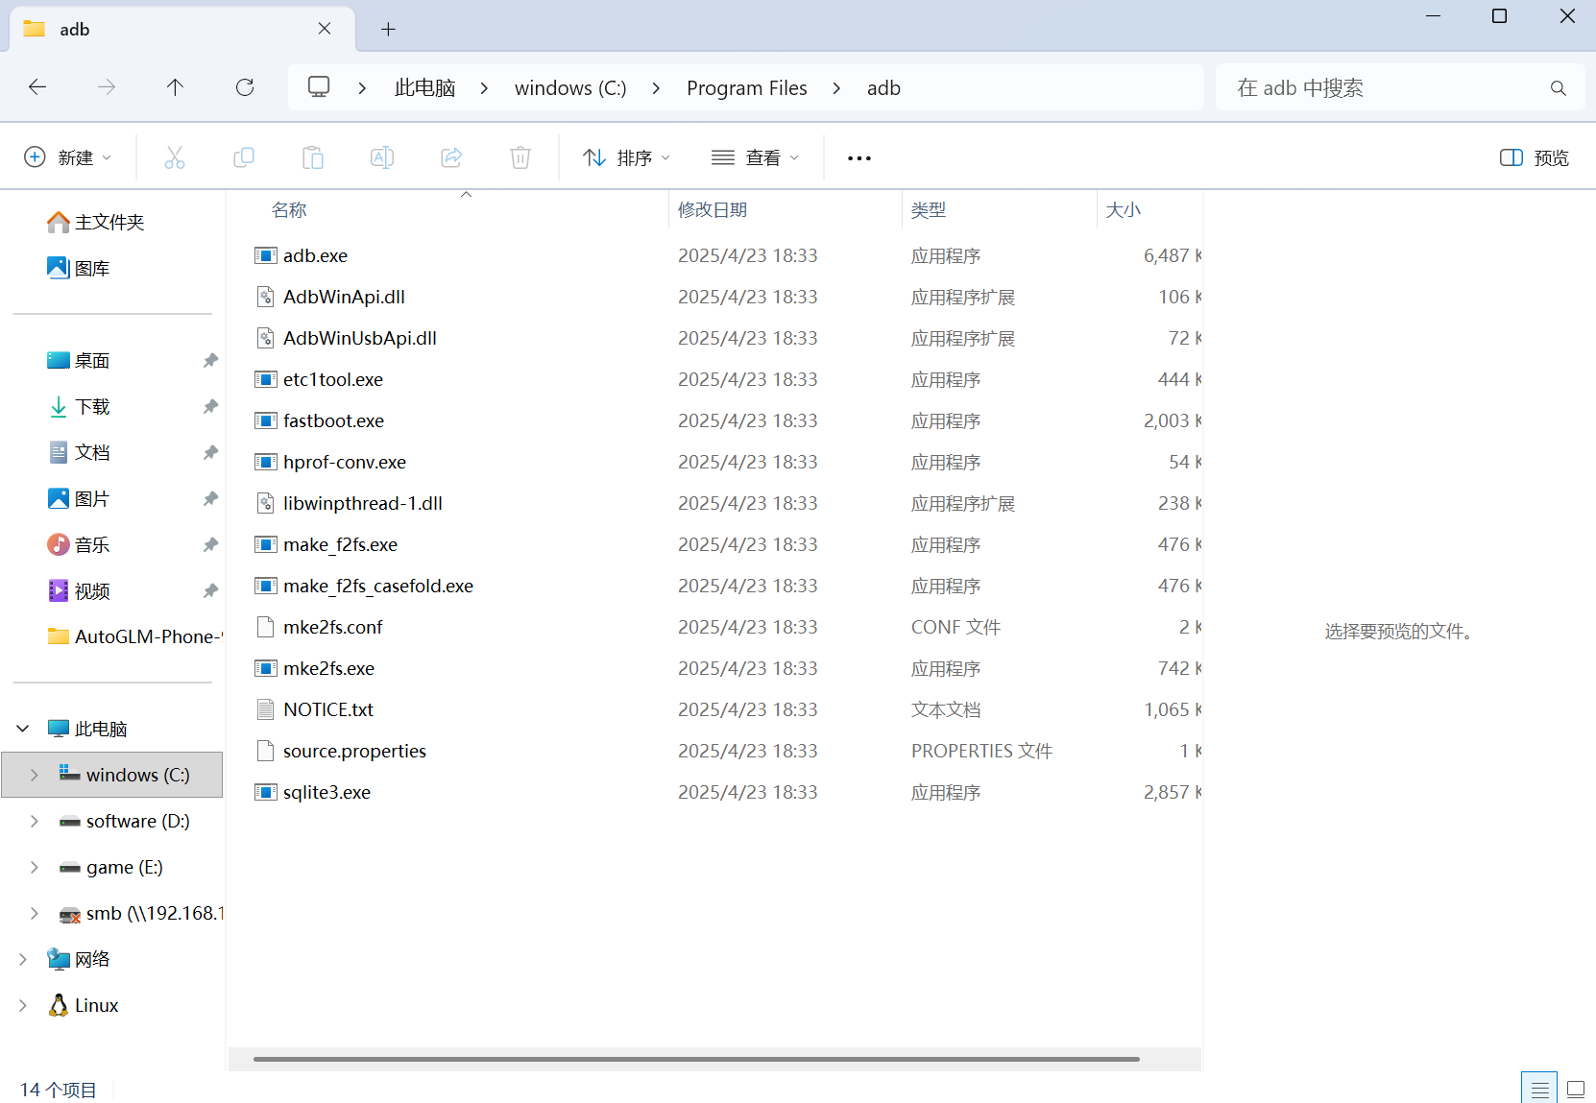Select AutoGLM-Phone folder in sidebar
1596x1103 pixels.
[x=134, y=636]
